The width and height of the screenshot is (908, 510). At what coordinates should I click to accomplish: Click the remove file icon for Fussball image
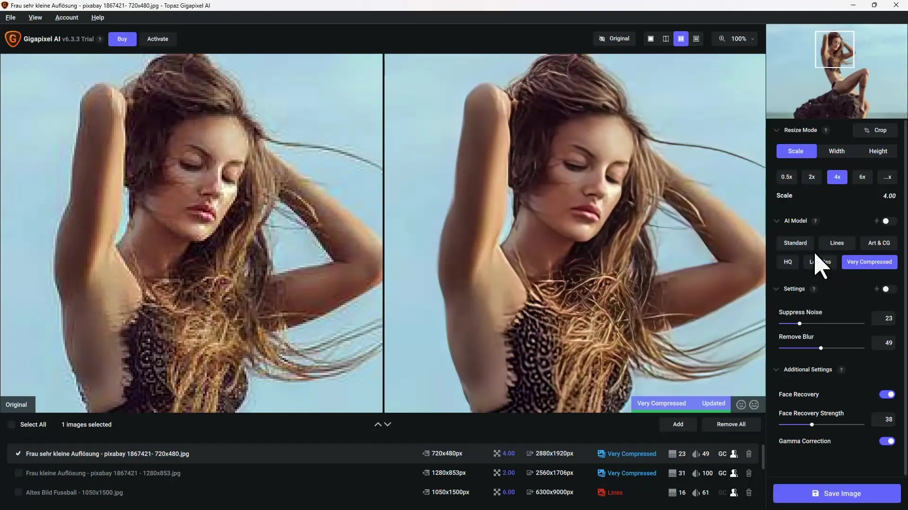[749, 492]
